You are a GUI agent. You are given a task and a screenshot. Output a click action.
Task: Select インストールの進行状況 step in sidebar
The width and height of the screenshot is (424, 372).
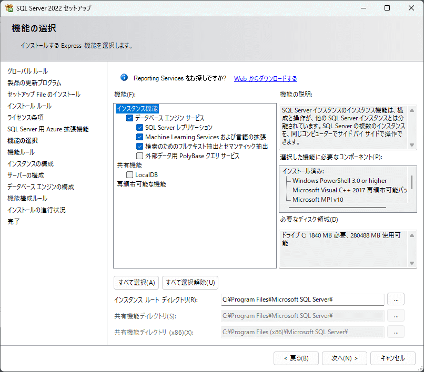(36, 210)
